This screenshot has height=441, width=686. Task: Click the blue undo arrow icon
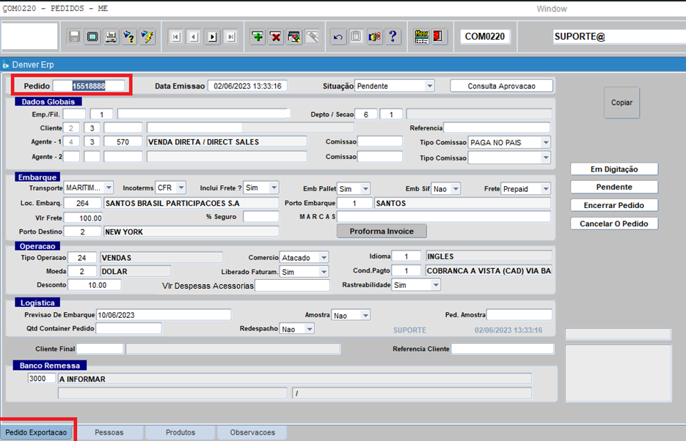pos(338,37)
